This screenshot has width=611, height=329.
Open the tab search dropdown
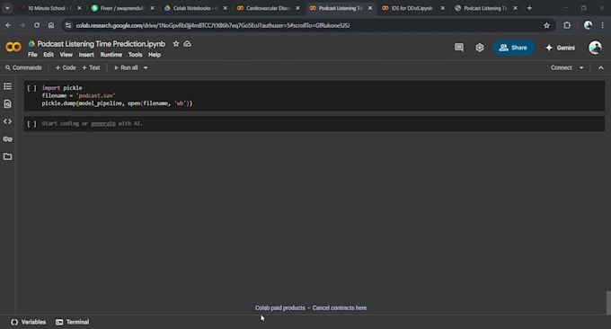[7, 8]
